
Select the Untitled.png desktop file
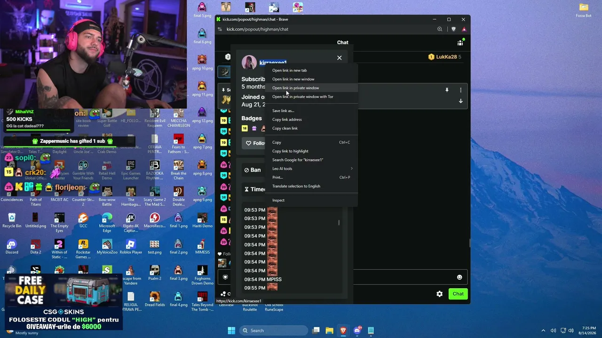[x=36, y=220]
